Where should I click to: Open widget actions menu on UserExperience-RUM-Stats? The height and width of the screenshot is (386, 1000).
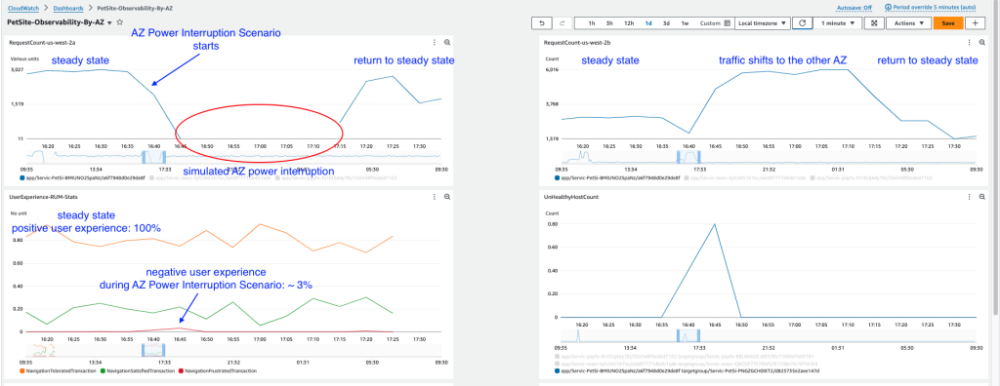pos(435,197)
